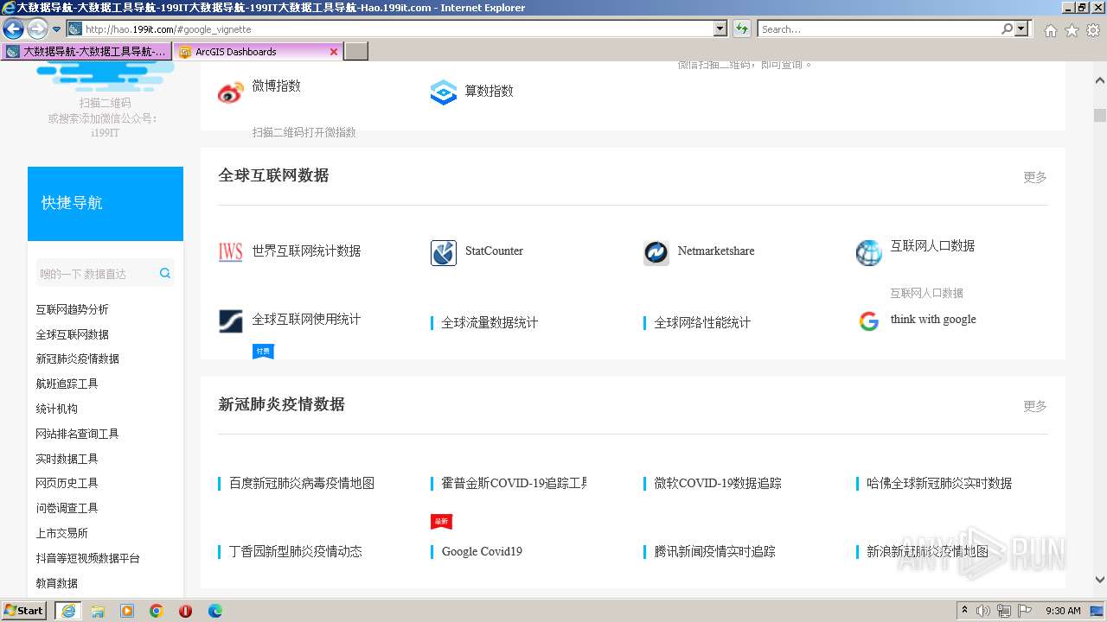Open the Weibo index icon
1107x622 pixels.
(231, 92)
